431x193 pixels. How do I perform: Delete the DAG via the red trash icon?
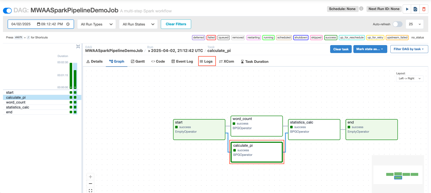coord(424,9)
